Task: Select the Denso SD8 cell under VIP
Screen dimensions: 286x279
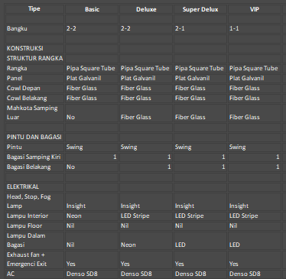Action: [x=255, y=274]
